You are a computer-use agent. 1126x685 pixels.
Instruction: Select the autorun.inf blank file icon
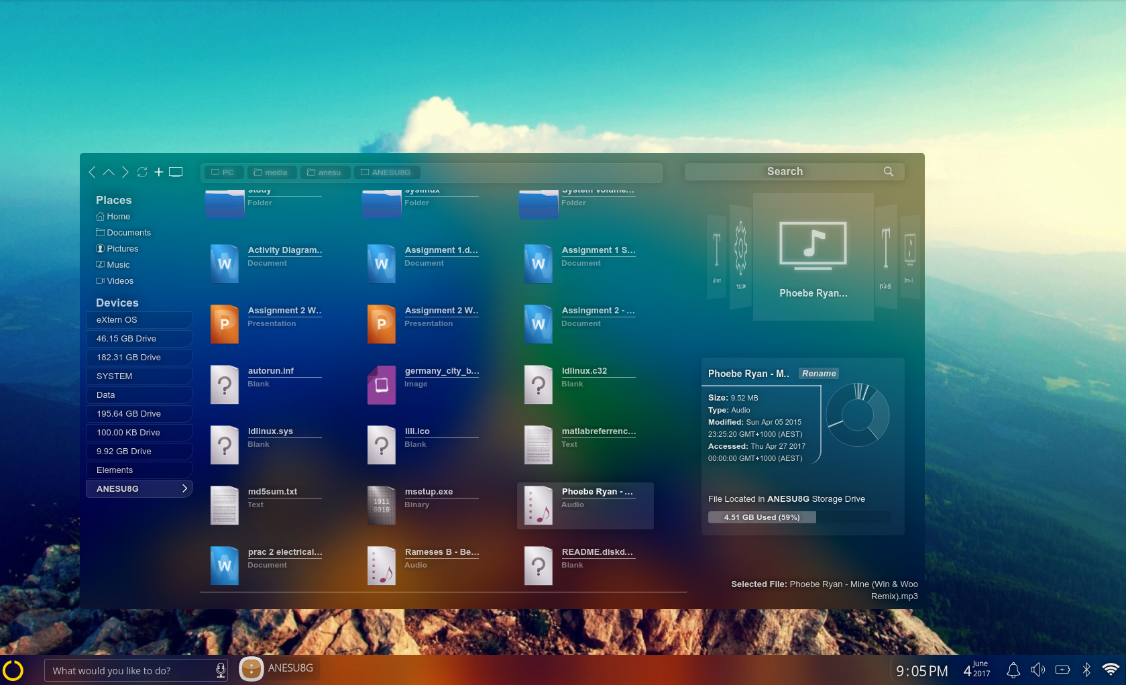point(225,384)
